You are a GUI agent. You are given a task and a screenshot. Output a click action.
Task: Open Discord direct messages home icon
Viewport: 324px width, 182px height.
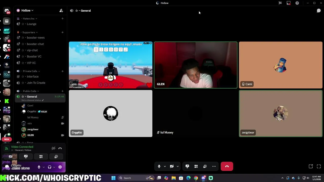(x=7, y=11)
